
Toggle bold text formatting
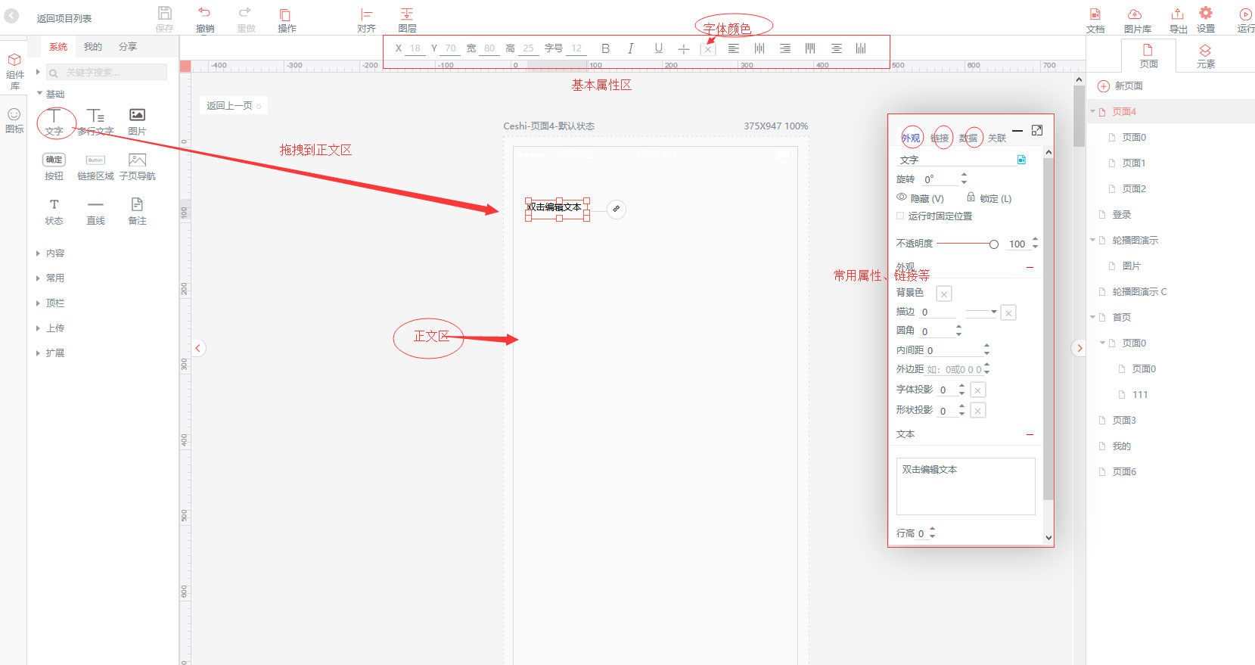605,48
